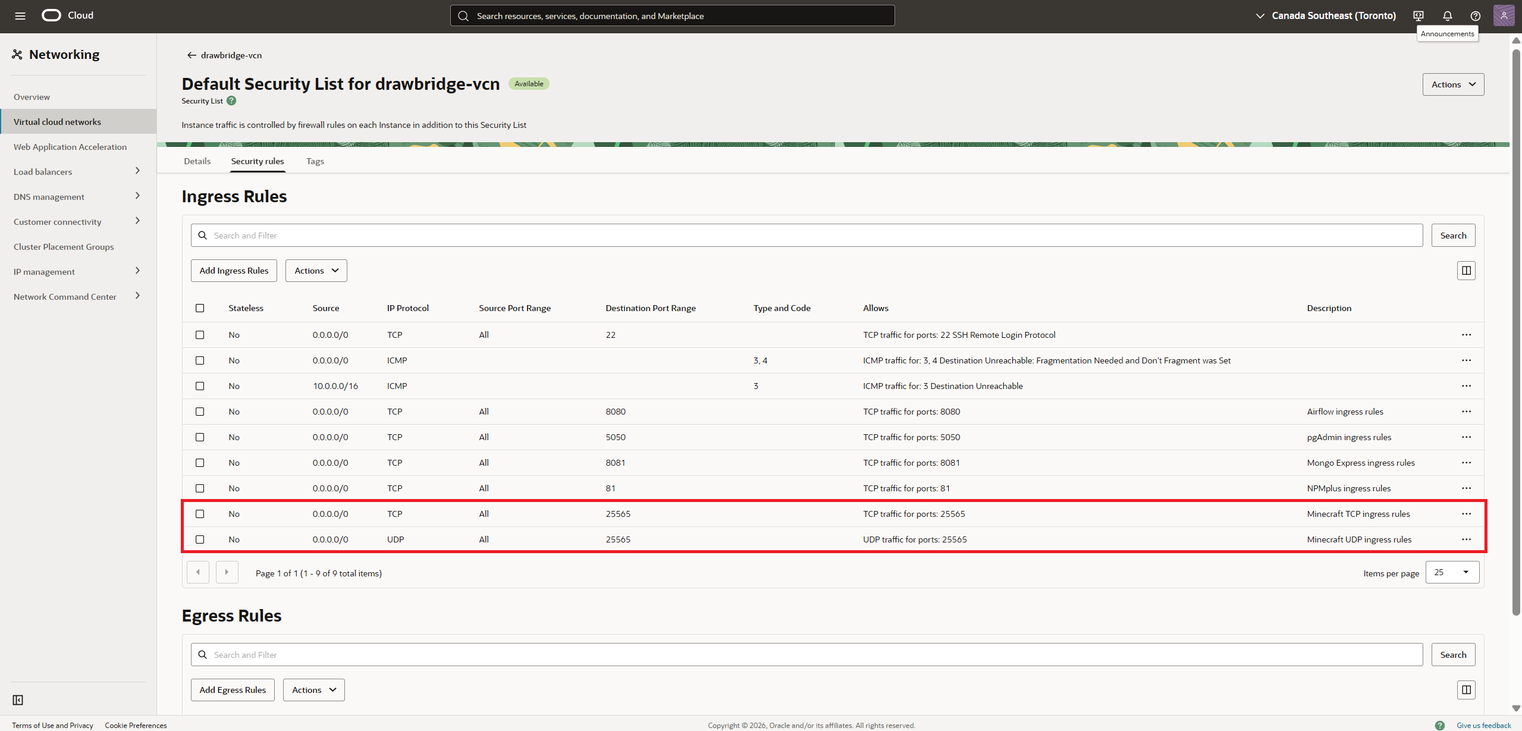Switch to the Details tab
The height and width of the screenshot is (731, 1522).
pos(197,161)
